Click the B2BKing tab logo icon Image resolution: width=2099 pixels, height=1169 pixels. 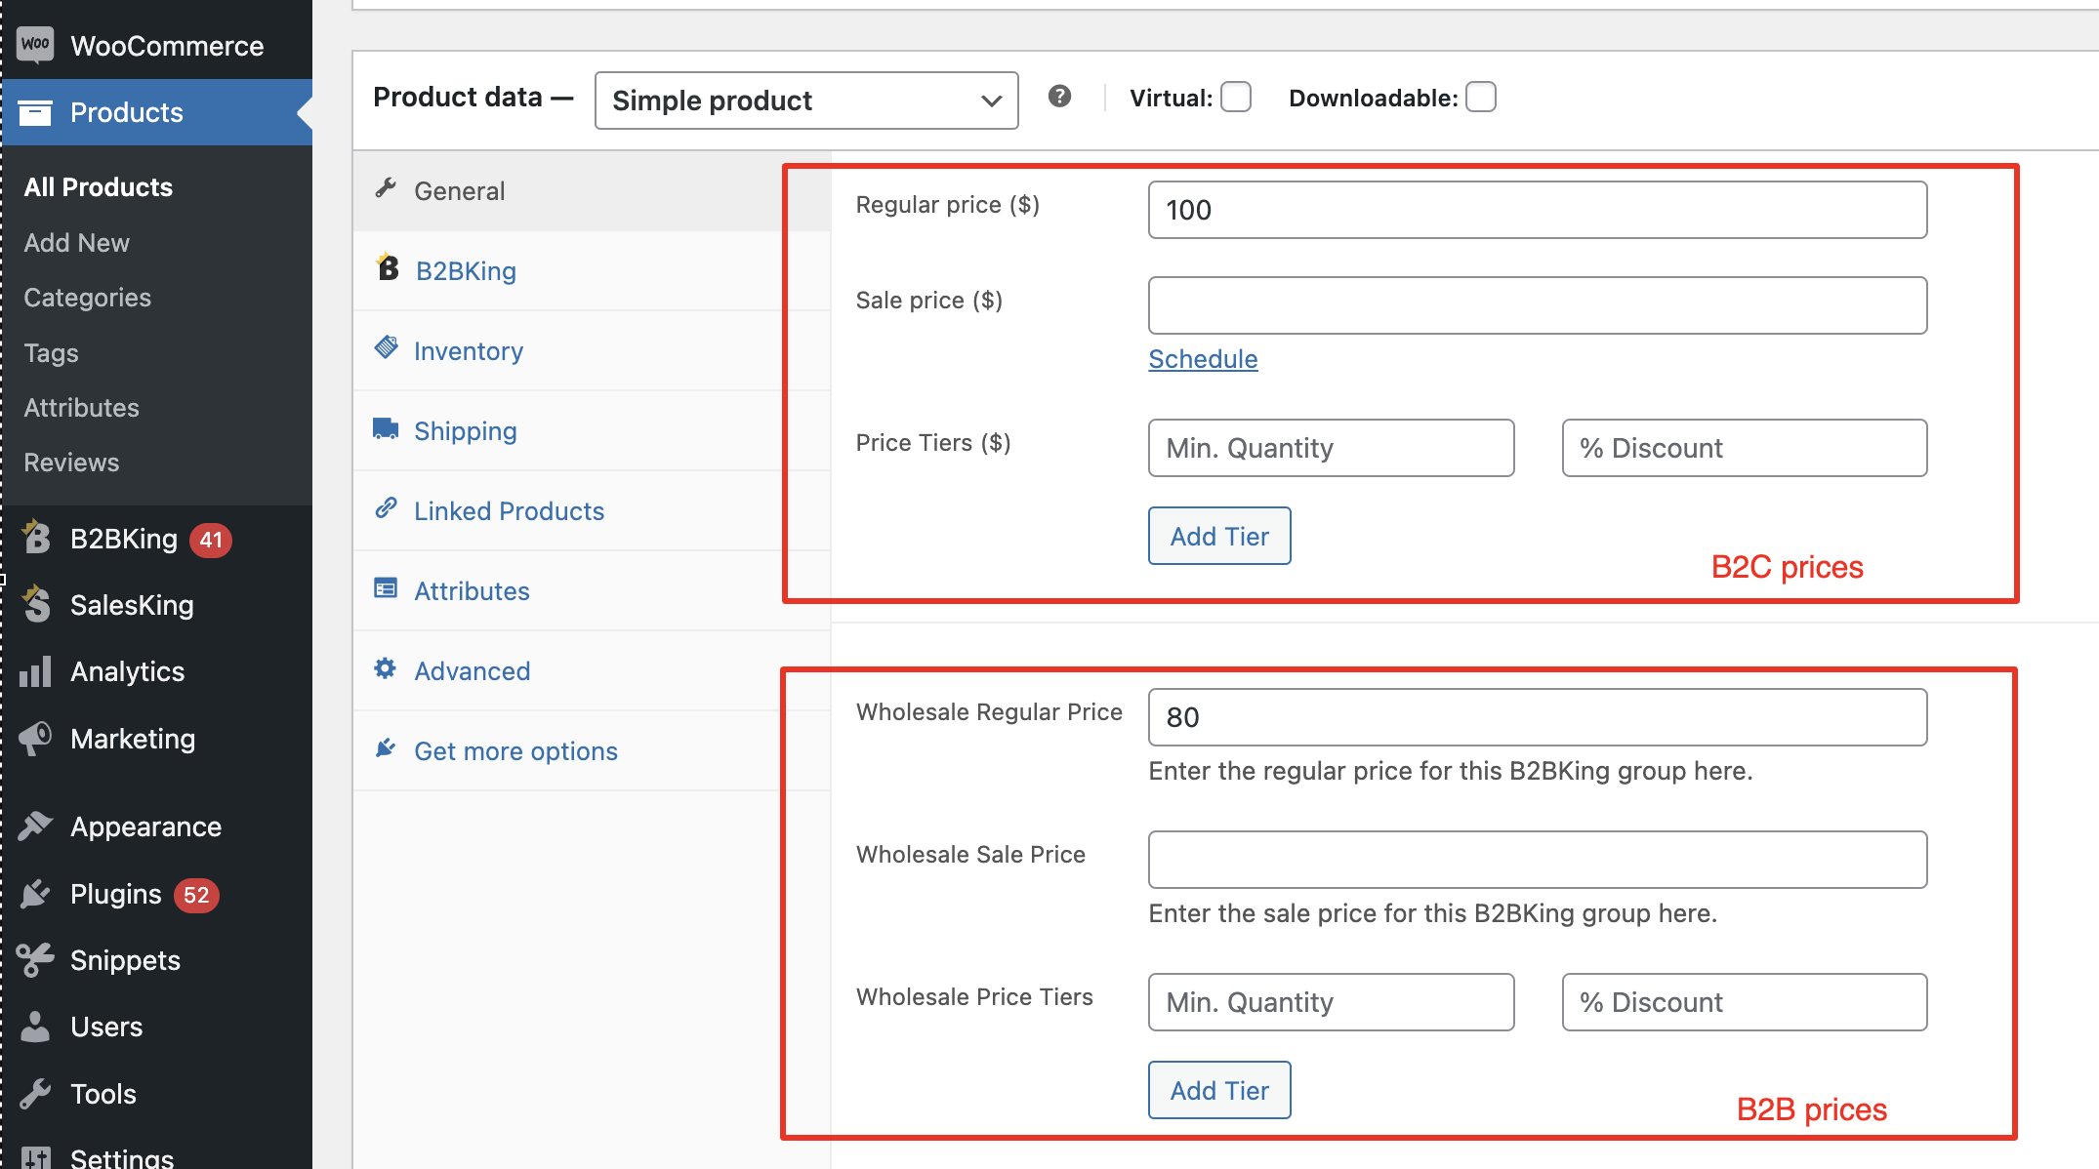click(387, 266)
